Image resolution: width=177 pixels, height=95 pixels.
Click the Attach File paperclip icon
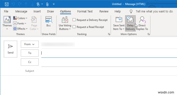coord(47,4)
